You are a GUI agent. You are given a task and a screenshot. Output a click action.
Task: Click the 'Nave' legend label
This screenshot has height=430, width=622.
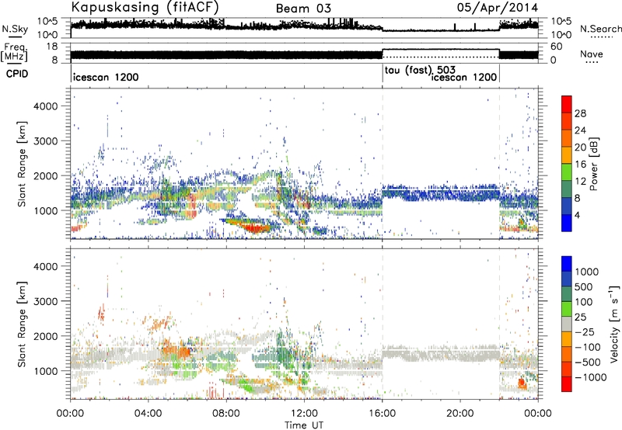[x=592, y=54]
